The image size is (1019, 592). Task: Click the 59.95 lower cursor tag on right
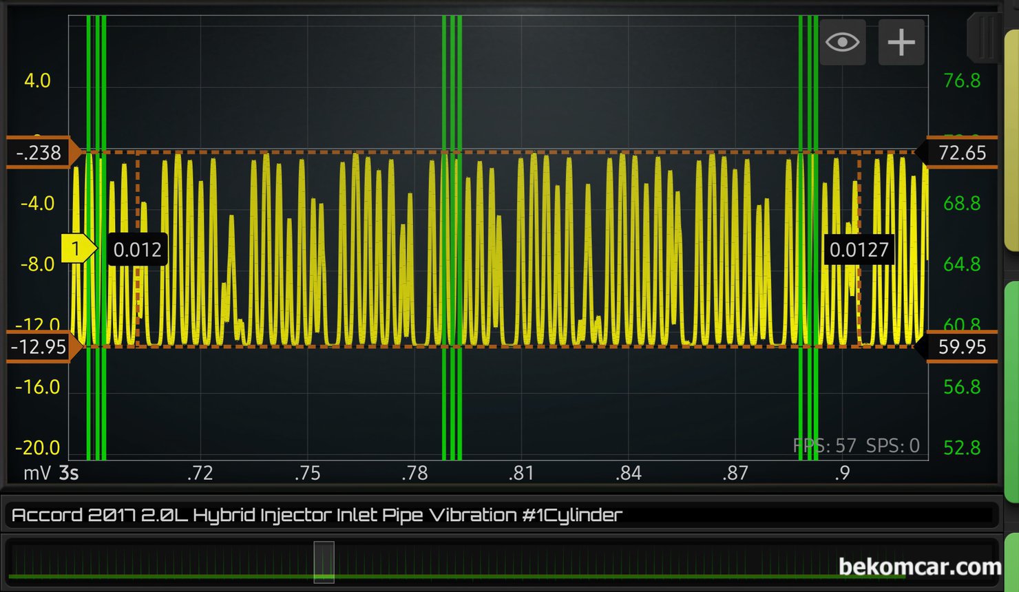pos(960,346)
